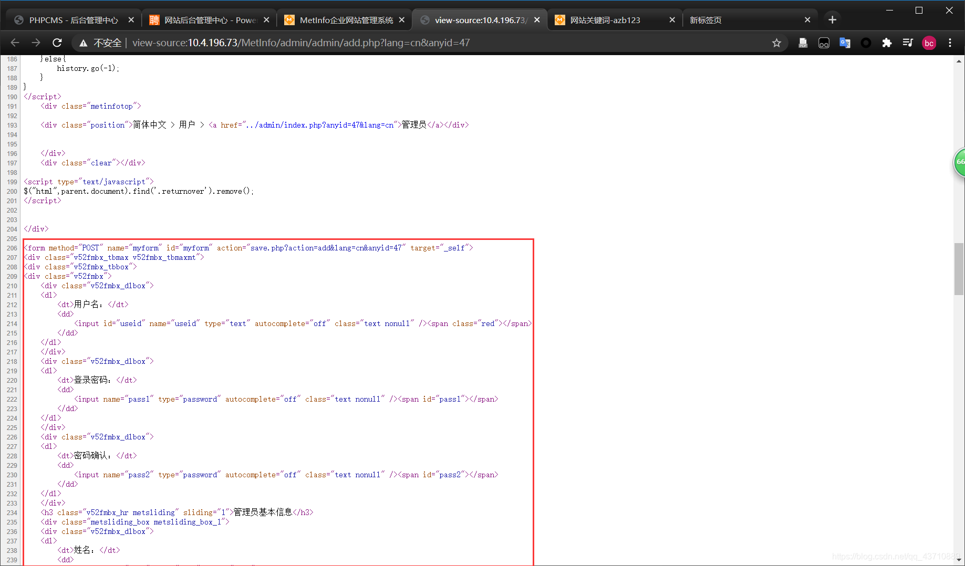
Task: Open a new tab with plus button
Action: click(x=832, y=20)
